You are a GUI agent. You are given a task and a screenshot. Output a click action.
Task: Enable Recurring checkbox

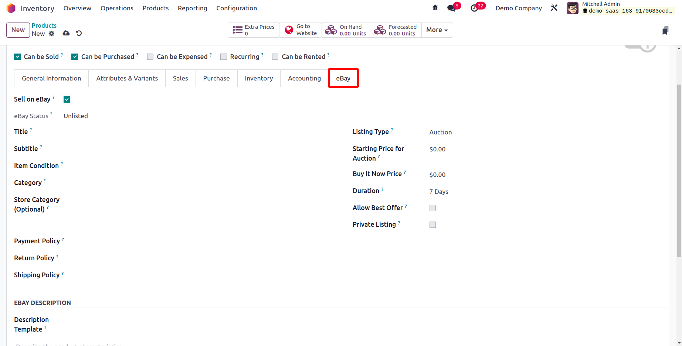coord(224,56)
